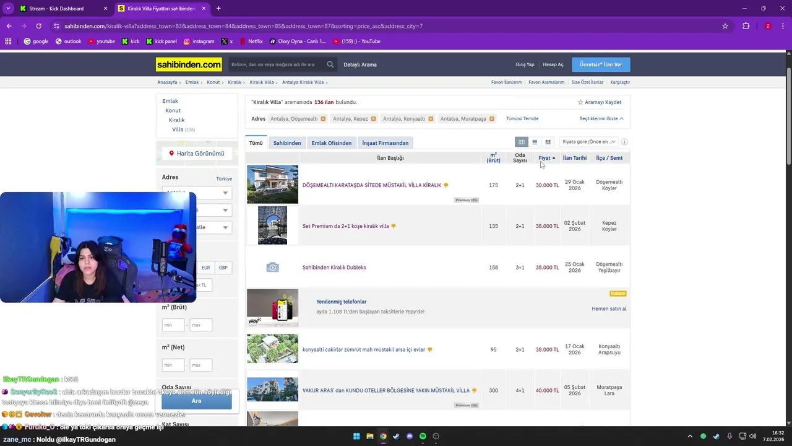Image resolution: width=792 pixels, height=446 pixels.
Task: Switch to classic column list view icon
Action: point(522,142)
